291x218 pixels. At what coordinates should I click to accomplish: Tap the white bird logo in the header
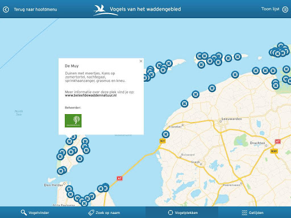(105, 10)
